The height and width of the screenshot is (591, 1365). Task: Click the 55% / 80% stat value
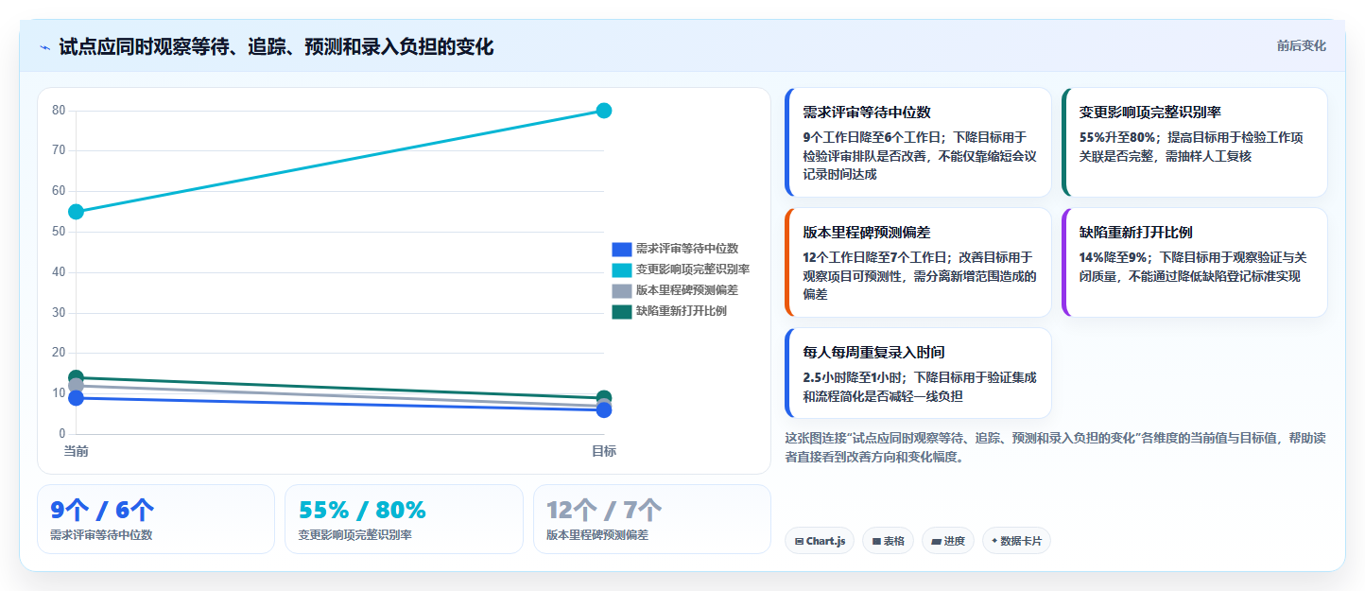pyautogui.click(x=362, y=511)
